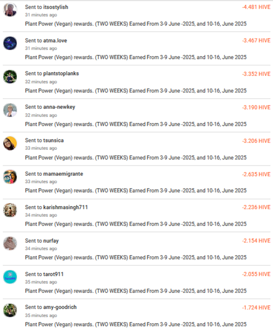Open the itsostylish username link
The height and width of the screenshot is (330, 273).
point(55,7)
